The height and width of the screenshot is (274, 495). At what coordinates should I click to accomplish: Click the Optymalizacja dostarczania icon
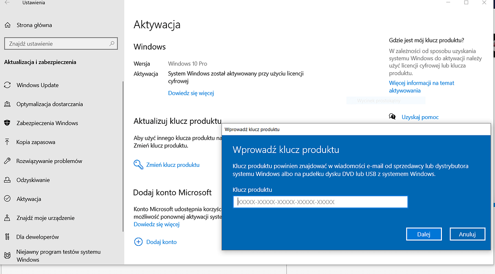(x=7, y=104)
